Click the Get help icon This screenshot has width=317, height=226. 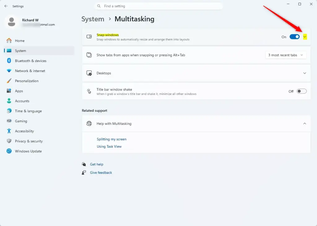point(84,164)
